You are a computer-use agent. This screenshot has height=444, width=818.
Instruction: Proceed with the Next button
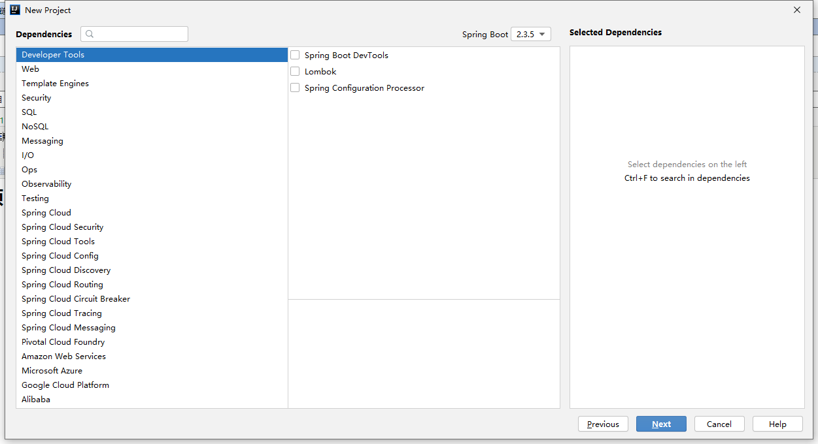(x=661, y=424)
